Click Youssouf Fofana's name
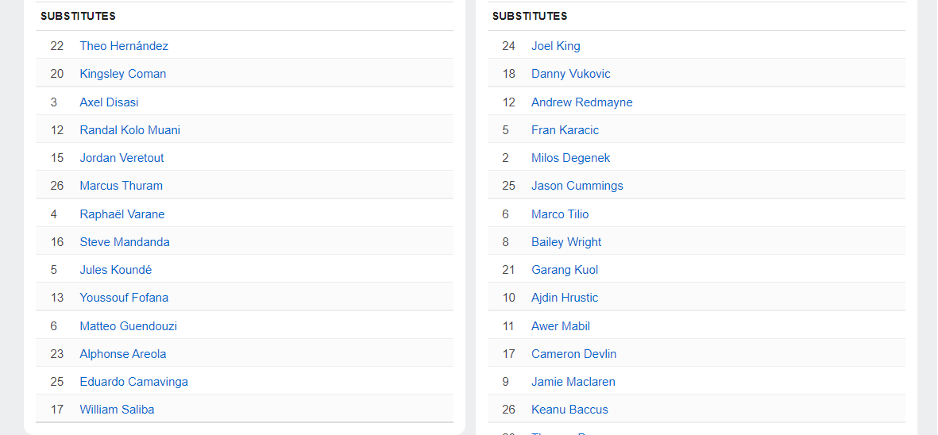Image resolution: width=938 pixels, height=435 pixels. point(124,298)
